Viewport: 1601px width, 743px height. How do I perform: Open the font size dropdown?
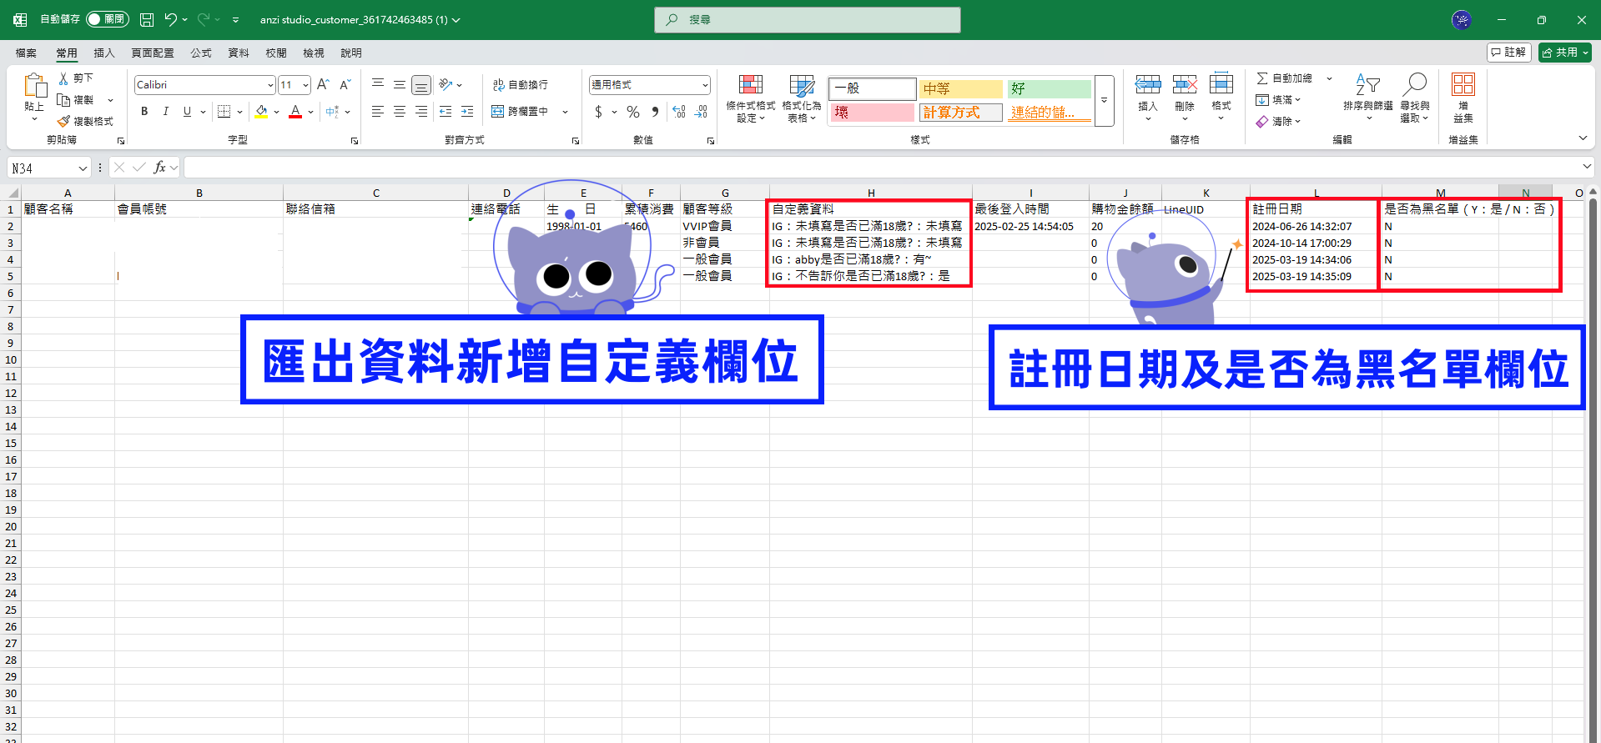[x=305, y=85]
